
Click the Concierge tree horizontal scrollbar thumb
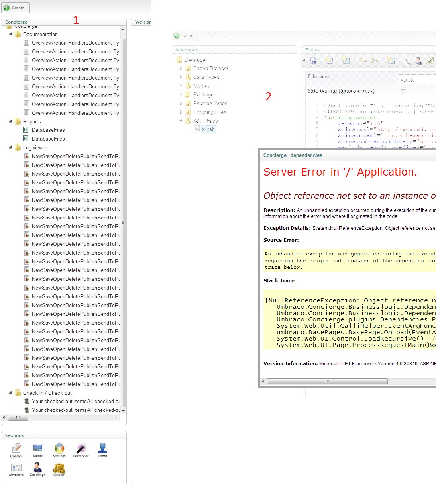coord(18,417)
